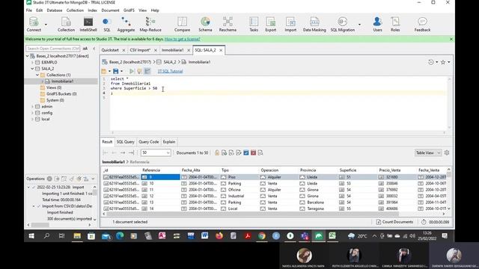Image resolution: width=479 pixels, height=269 pixels.
Task: Open the Connect button dropdown arrow
Action: click(x=46, y=25)
